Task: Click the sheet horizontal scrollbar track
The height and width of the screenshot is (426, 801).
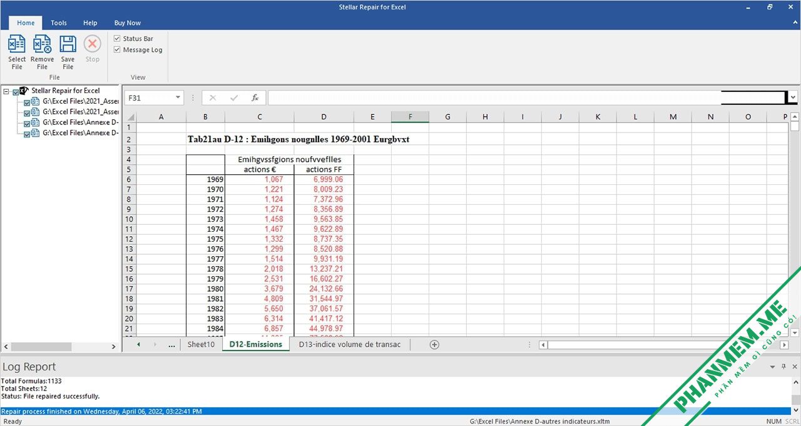Action: coord(663,345)
